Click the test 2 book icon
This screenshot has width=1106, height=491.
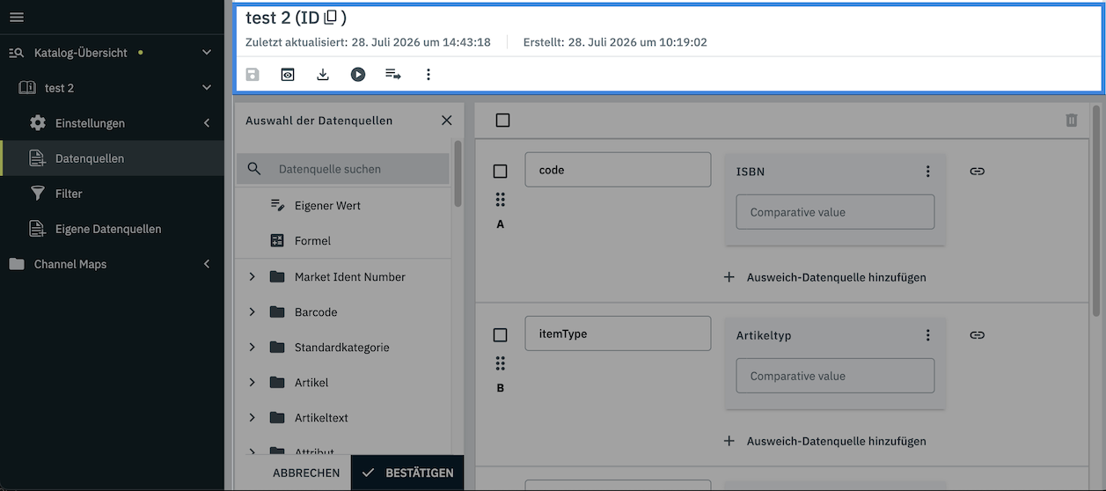(x=27, y=88)
